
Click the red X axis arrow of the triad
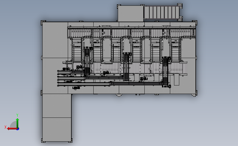tap(12, 128)
